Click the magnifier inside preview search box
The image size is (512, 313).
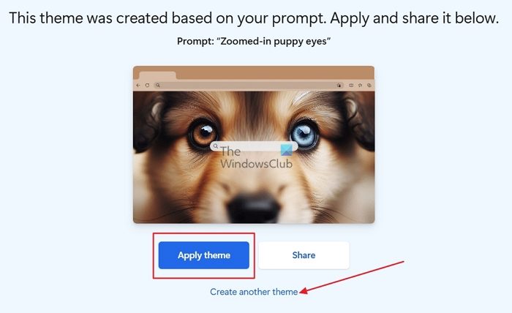click(x=216, y=146)
